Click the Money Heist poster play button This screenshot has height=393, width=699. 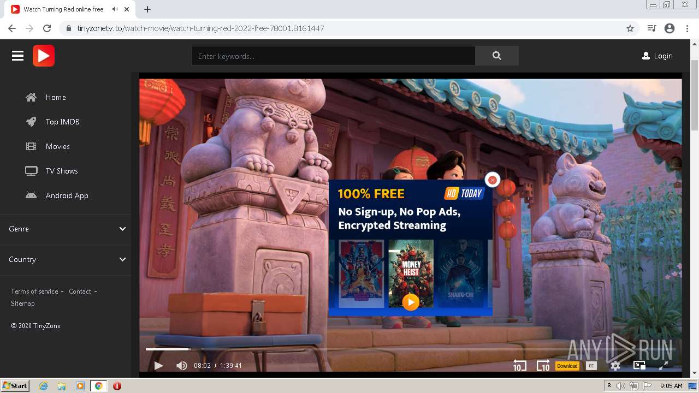(x=411, y=302)
